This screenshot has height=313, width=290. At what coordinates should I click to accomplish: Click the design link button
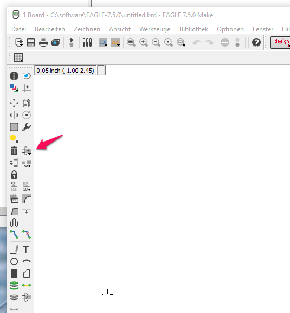click(280, 42)
